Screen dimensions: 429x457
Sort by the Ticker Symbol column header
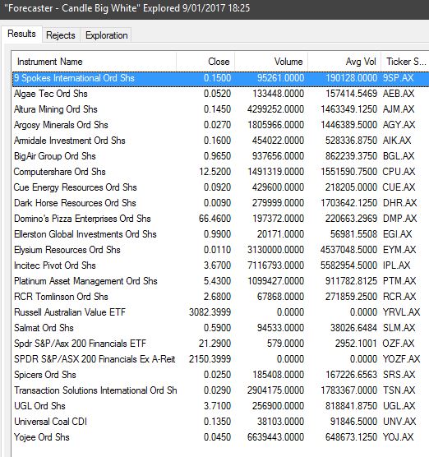tap(405, 62)
